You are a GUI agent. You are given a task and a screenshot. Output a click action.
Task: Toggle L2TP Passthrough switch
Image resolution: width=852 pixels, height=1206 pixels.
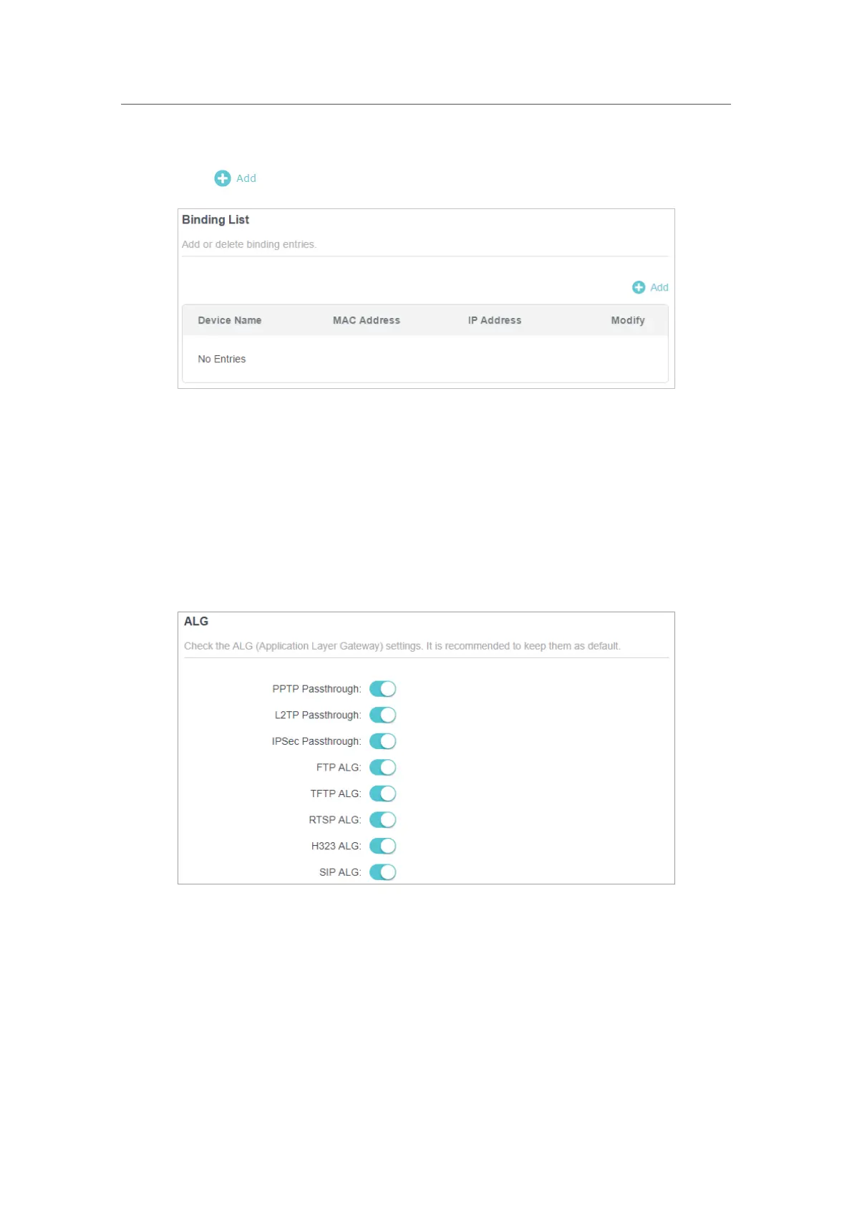point(383,715)
